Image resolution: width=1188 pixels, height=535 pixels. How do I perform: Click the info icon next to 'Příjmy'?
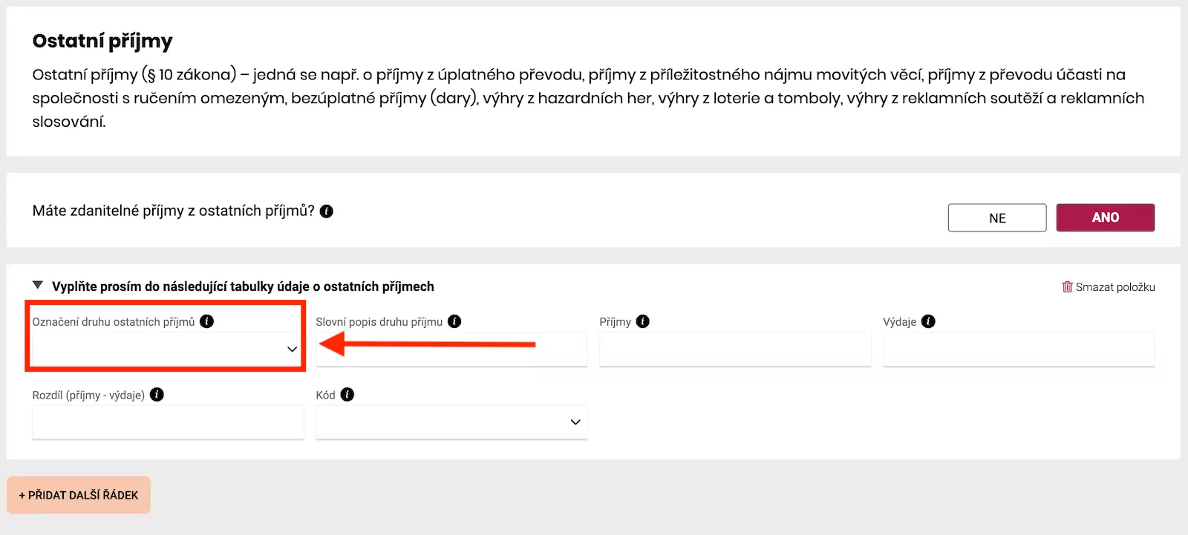coord(642,321)
